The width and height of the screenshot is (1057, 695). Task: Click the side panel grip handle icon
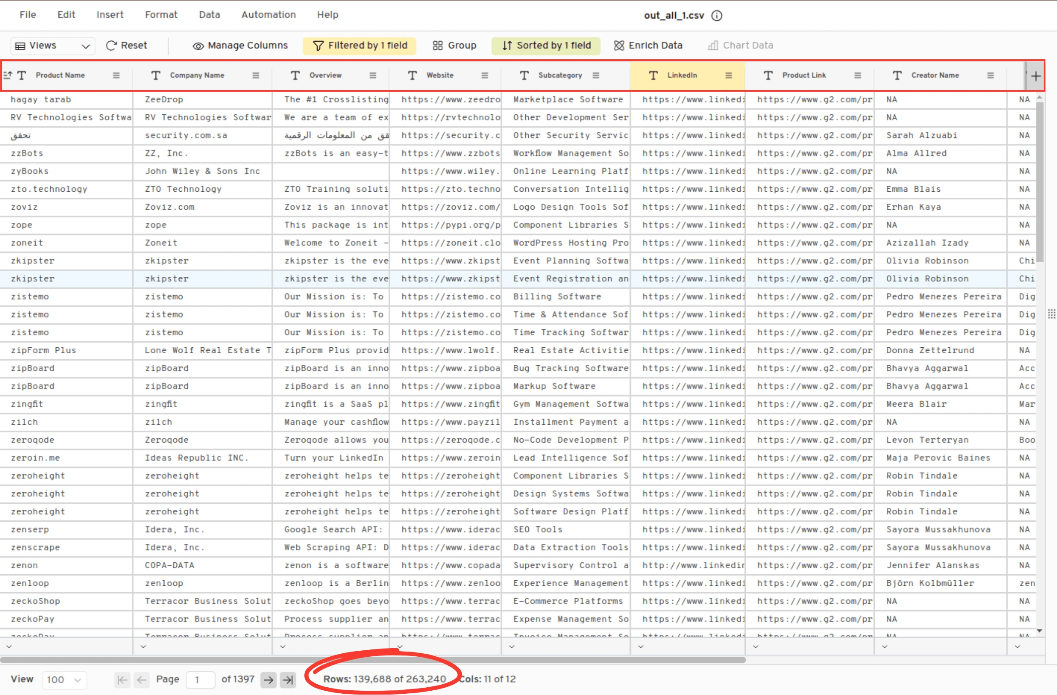coord(1051,314)
